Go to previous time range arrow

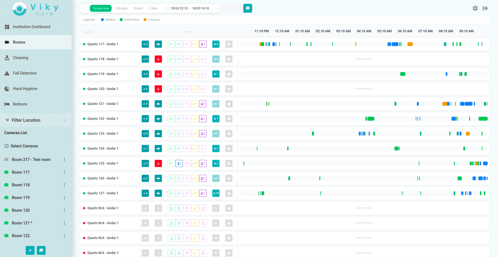click(x=84, y=8)
